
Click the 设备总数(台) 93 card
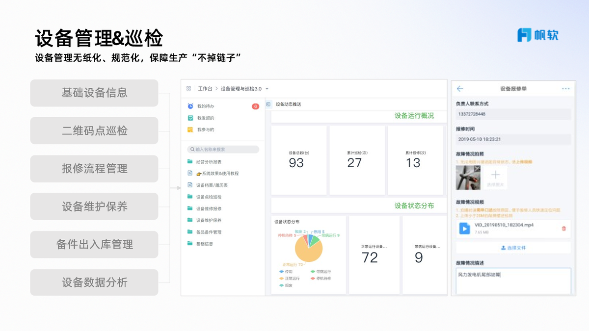click(x=299, y=160)
